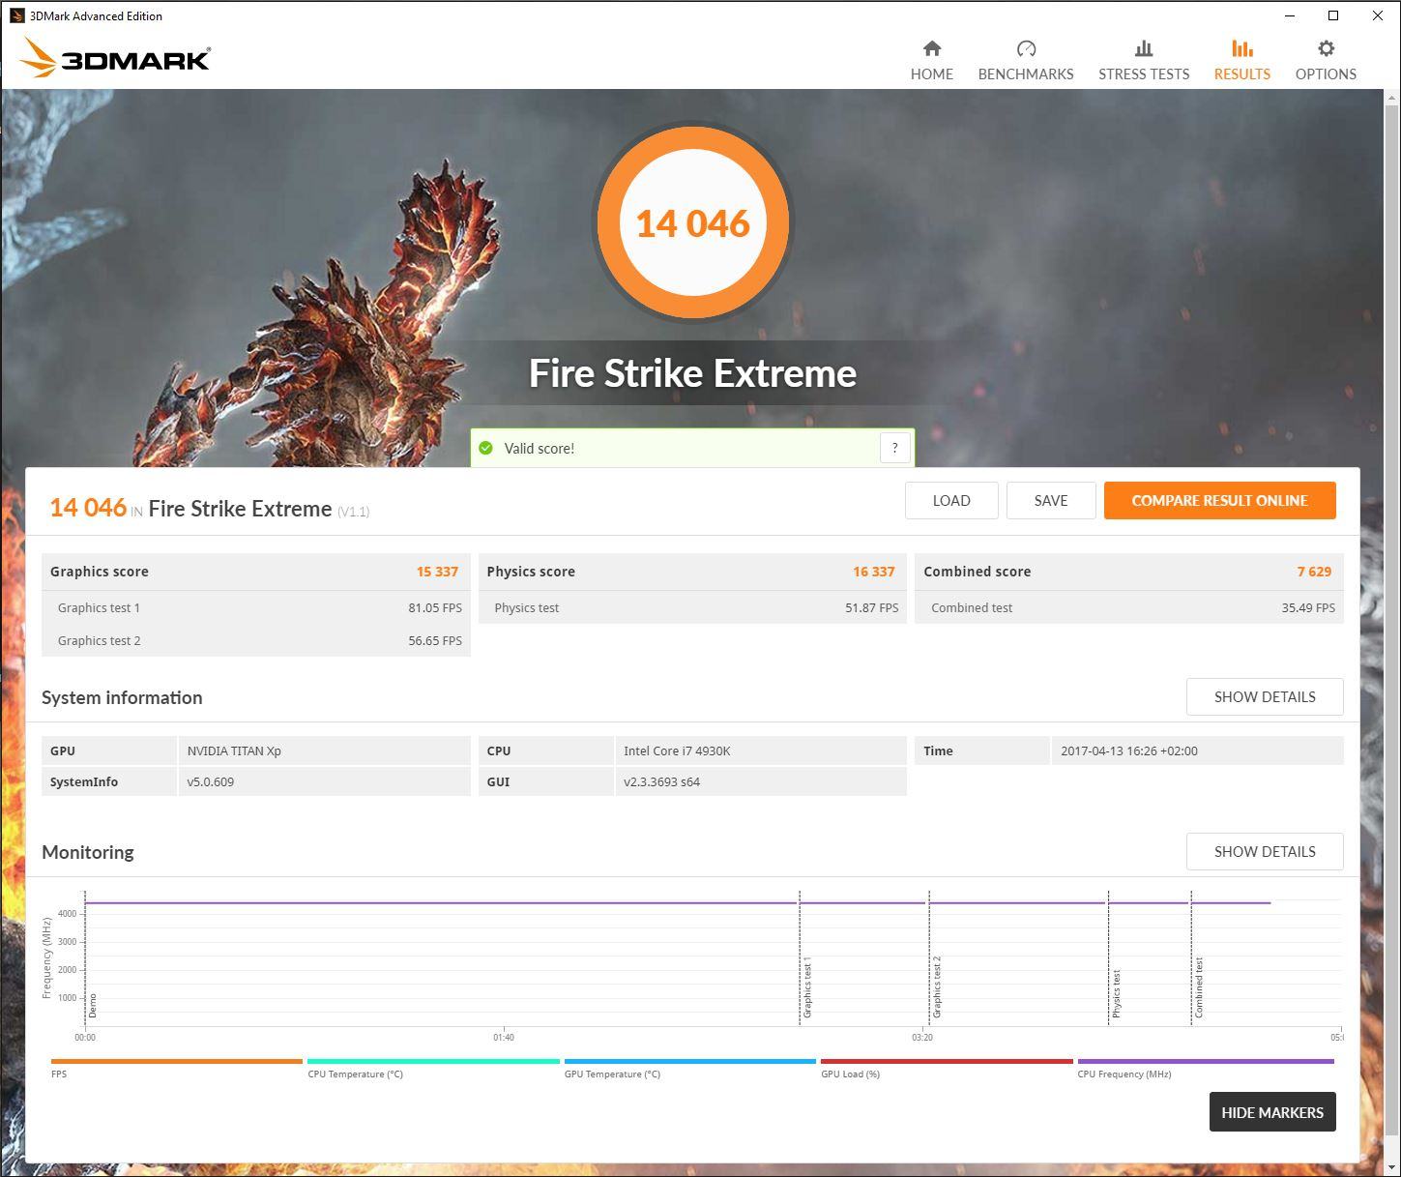Click the time value 2017-04-13 16:26
1401x1177 pixels.
[x=1129, y=750]
